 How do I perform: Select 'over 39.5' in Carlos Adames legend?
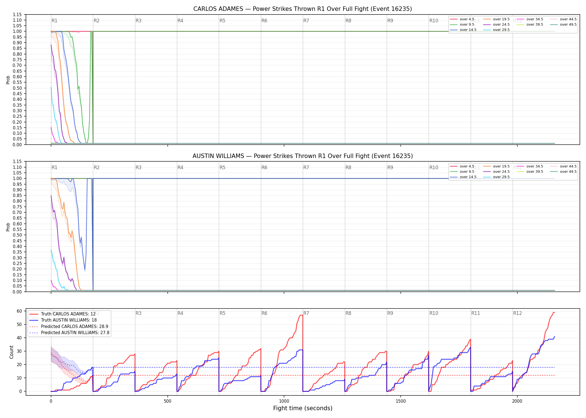530,25
